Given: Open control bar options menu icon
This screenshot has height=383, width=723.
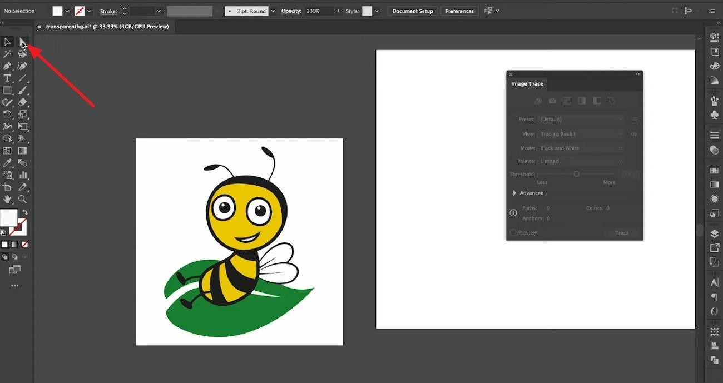Looking at the screenshot, I should coord(712,11).
